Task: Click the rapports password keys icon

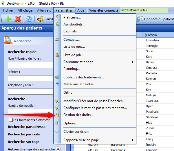Action: (x=57, y=108)
